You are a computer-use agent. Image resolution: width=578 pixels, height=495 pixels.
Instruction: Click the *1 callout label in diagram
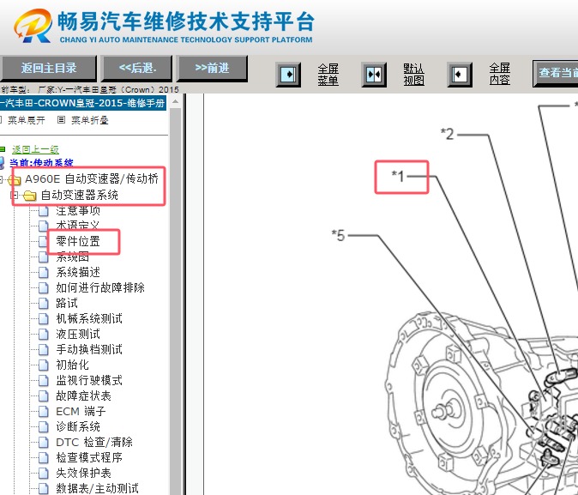tap(398, 176)
